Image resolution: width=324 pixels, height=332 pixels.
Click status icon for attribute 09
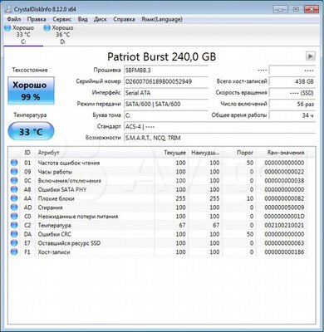click(x=14, y=172)
